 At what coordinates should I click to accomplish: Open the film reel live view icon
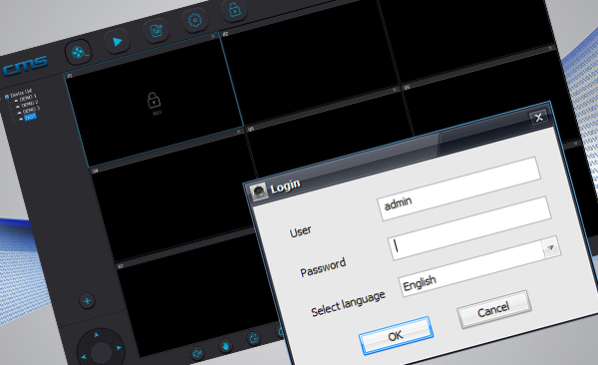[x=78, y=52]
